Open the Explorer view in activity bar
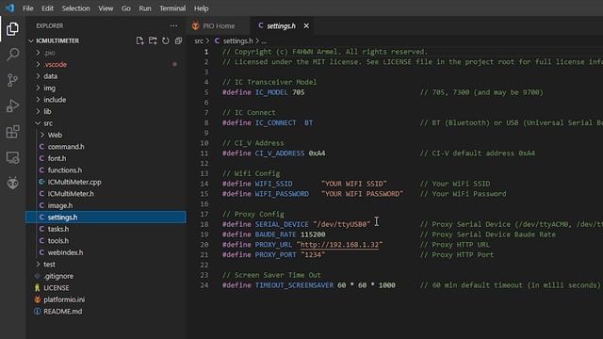The height and width of the screenshot is (339, 603). coord(12,29)
